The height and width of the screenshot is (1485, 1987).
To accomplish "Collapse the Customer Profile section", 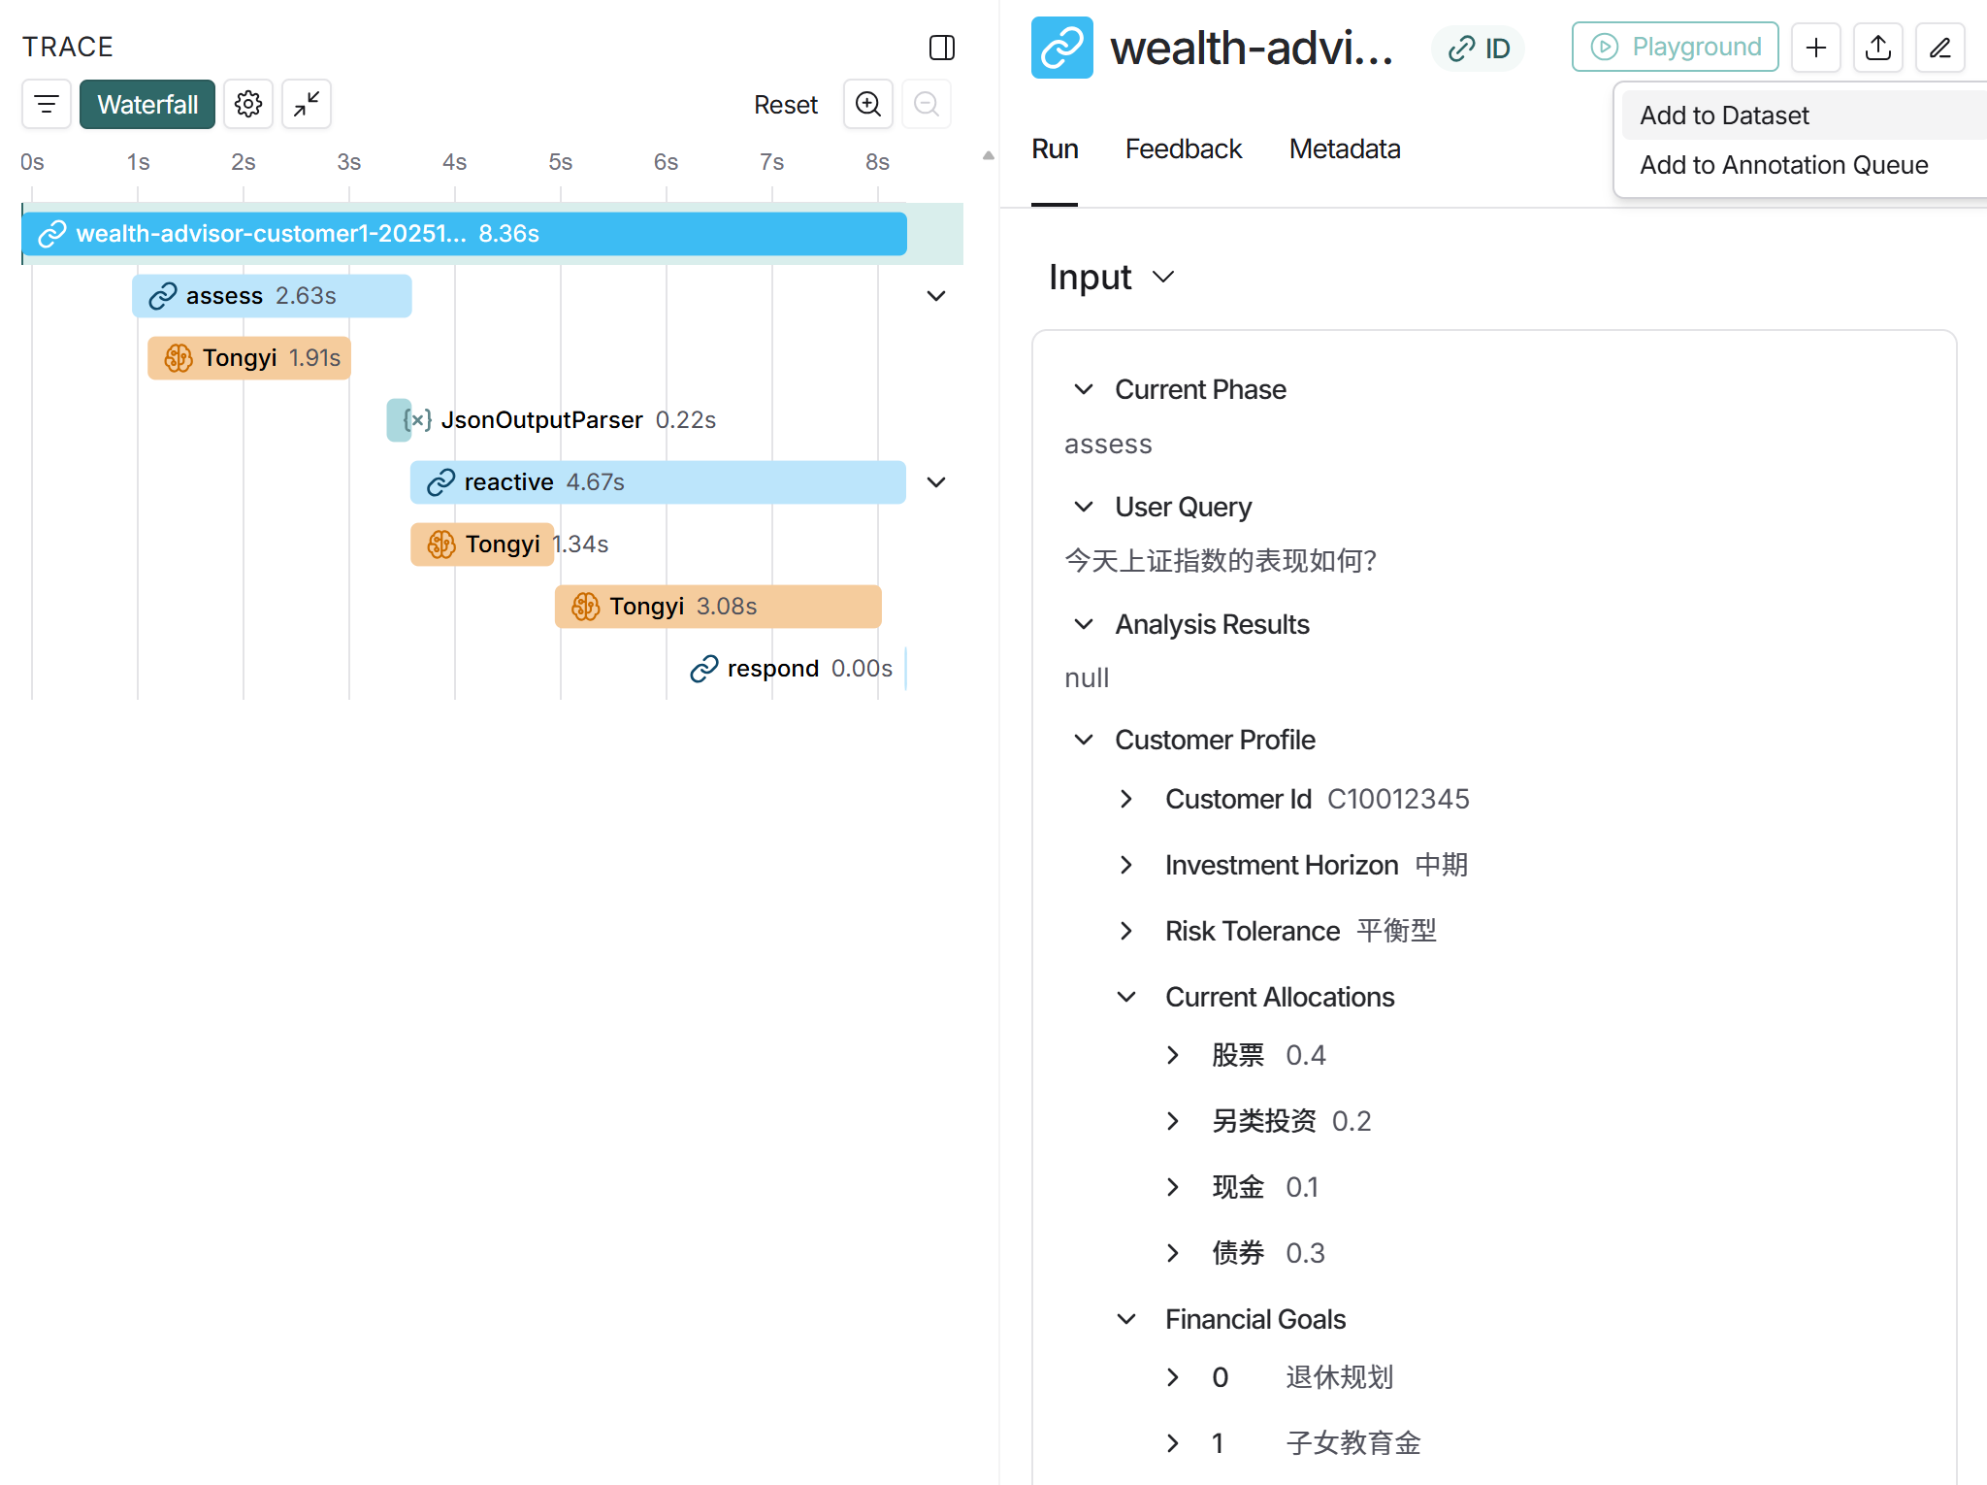I will click(x=1084, y=740).
